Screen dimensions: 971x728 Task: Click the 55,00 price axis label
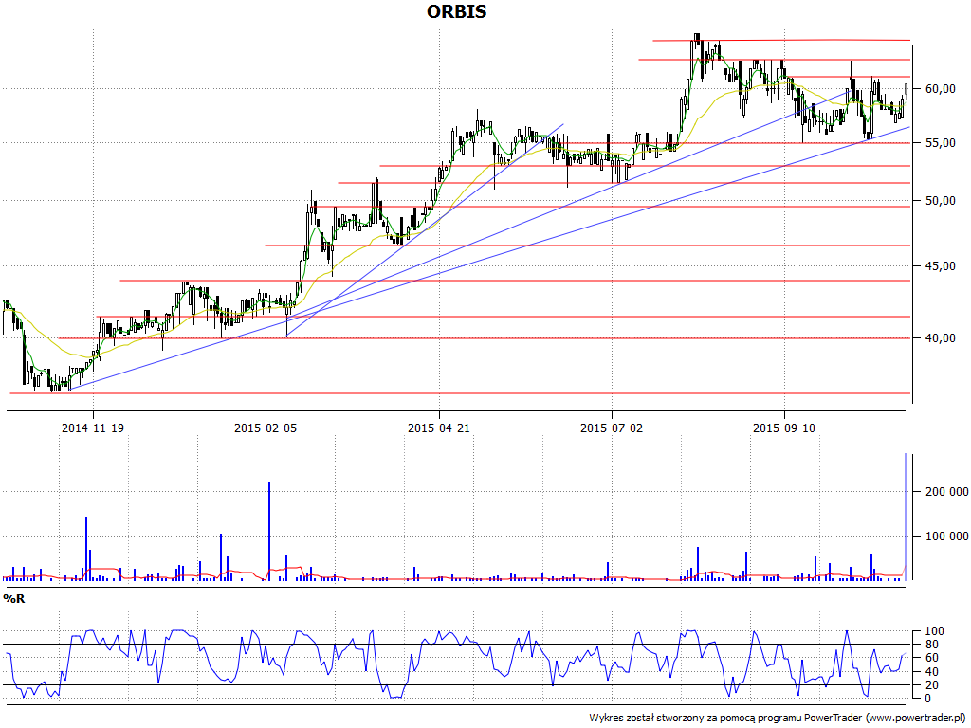[x=940, y=143]
